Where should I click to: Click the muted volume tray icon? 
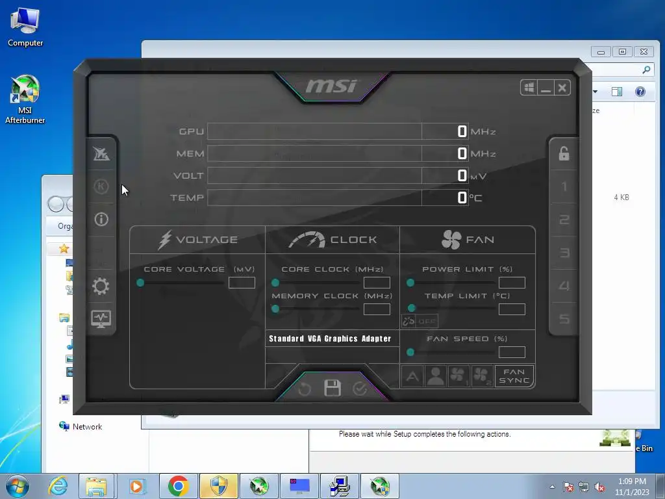(599, 487)
